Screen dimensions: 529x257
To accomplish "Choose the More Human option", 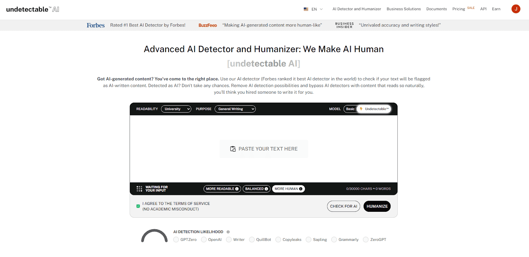I will (288, 189).
